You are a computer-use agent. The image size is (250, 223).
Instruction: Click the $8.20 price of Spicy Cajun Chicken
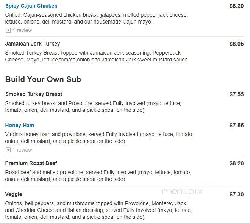(237, 6)
